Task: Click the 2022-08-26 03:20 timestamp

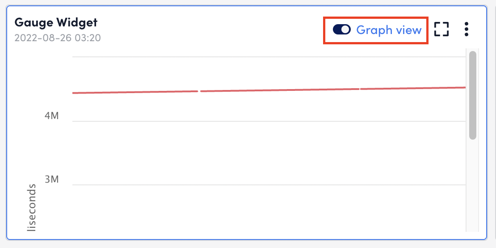Action: (58, 38)
